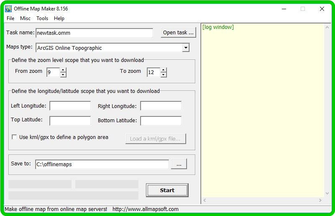Minimize the Offline Map Maker window

point(284,9)
